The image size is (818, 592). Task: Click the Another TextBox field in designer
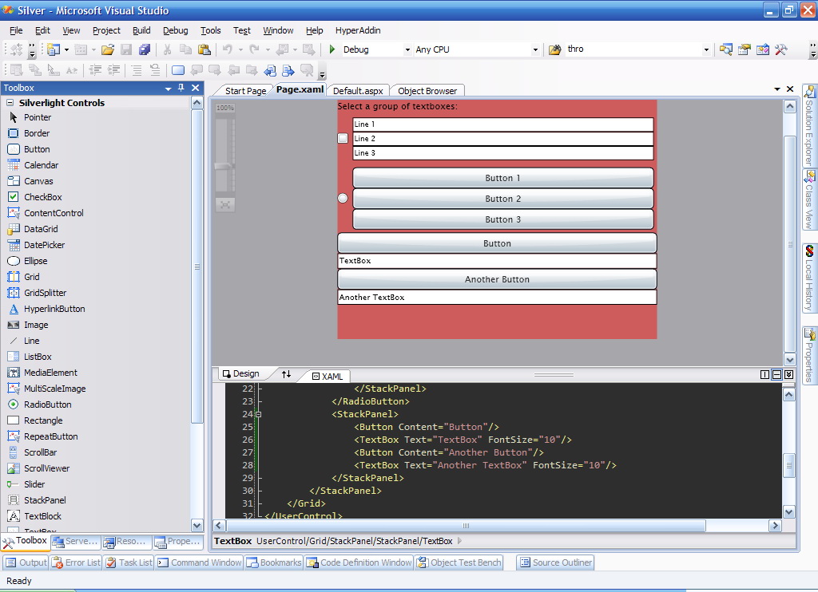click(497, 297)
